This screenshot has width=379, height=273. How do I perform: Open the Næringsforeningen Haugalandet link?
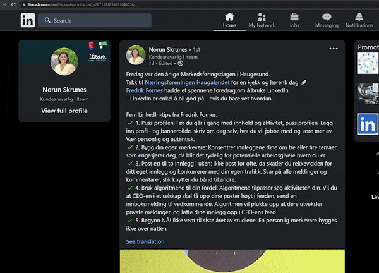pyautogui.click(x=187, y=82)
